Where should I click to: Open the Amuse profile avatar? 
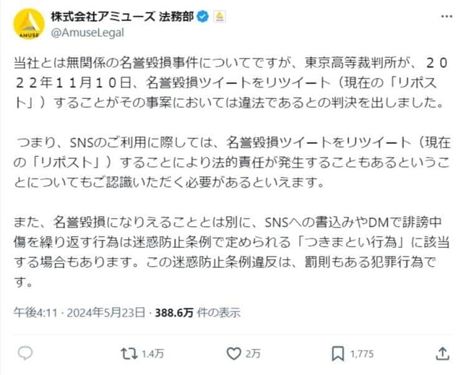[29, 23]
